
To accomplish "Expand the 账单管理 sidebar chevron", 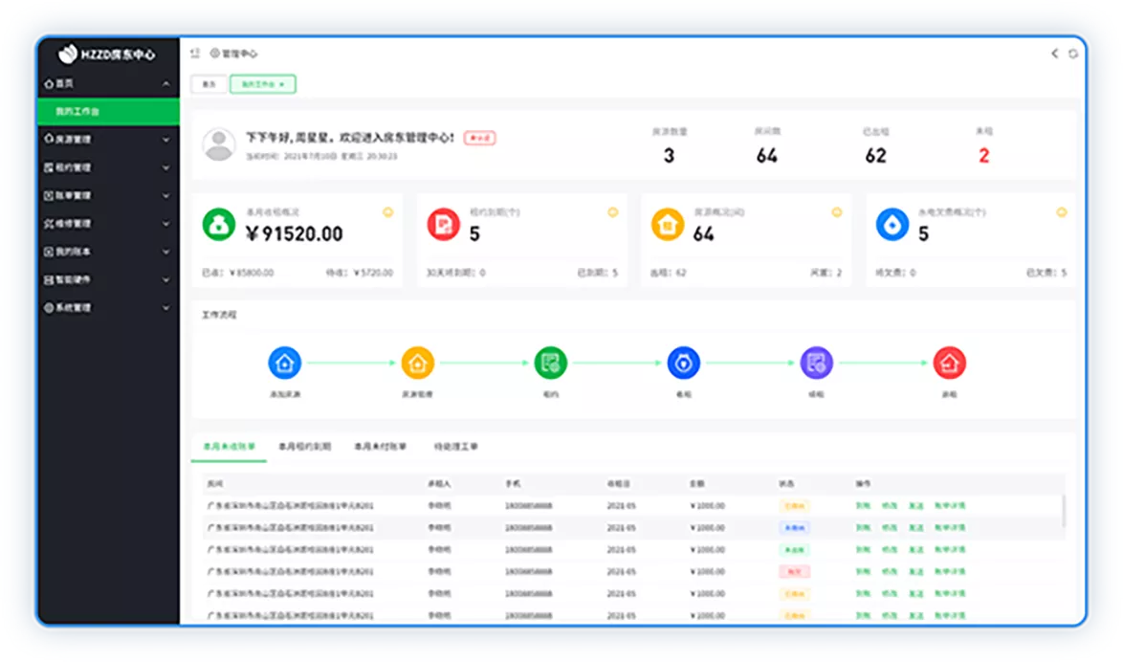I will [x=166, y=195].
